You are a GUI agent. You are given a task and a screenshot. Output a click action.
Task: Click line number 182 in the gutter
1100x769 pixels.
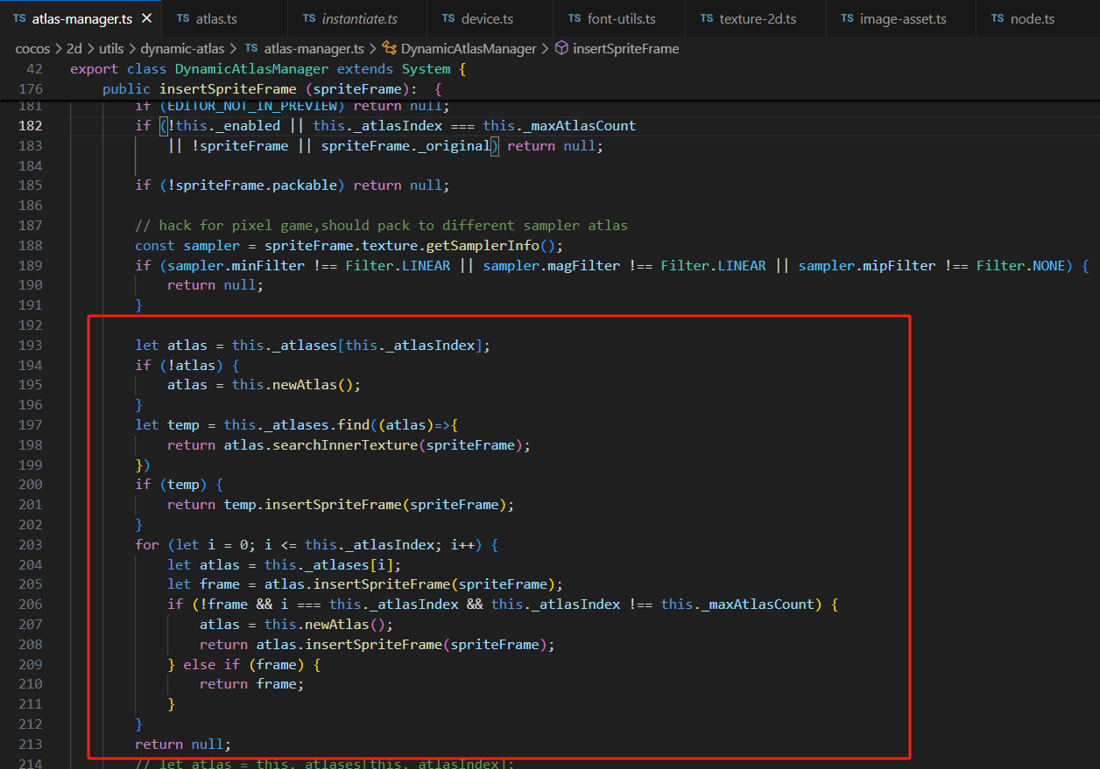coord(30,126)
